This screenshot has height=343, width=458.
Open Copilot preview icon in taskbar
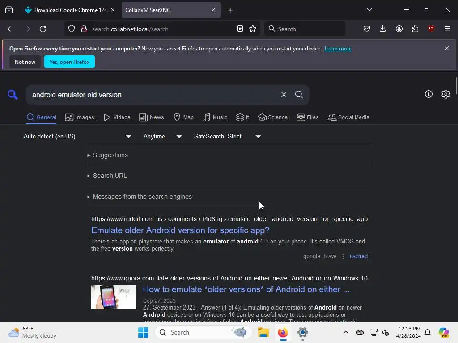443,332
